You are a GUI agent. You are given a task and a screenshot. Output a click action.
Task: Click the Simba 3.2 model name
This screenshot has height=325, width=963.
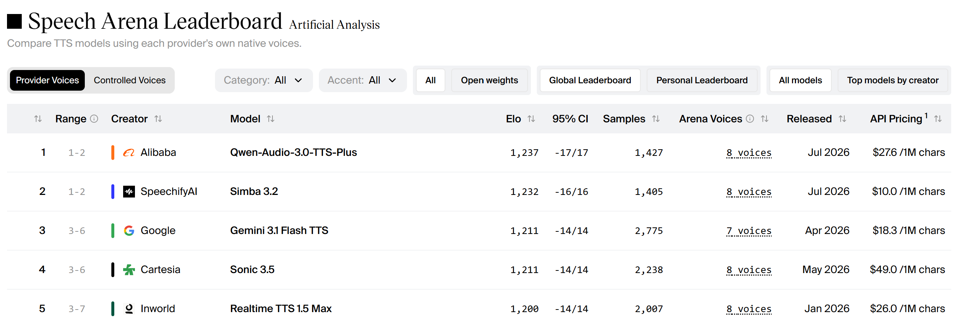pos(254,192)
